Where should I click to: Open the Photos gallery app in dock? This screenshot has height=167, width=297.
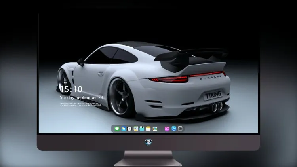click(x=155, y=129)
